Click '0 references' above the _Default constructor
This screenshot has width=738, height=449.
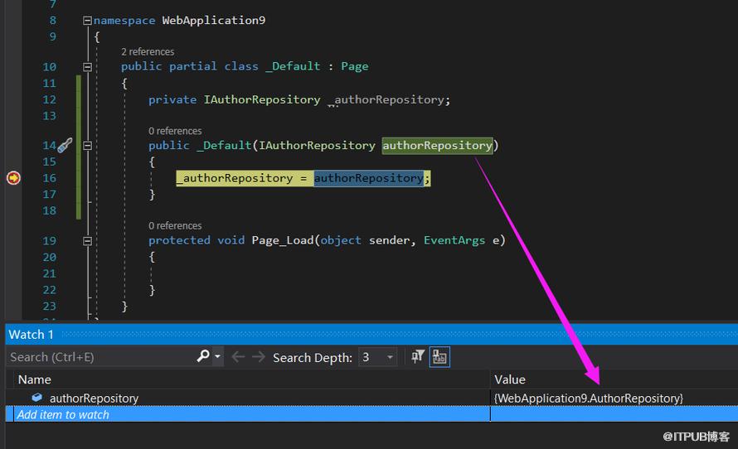click(175, 131)
